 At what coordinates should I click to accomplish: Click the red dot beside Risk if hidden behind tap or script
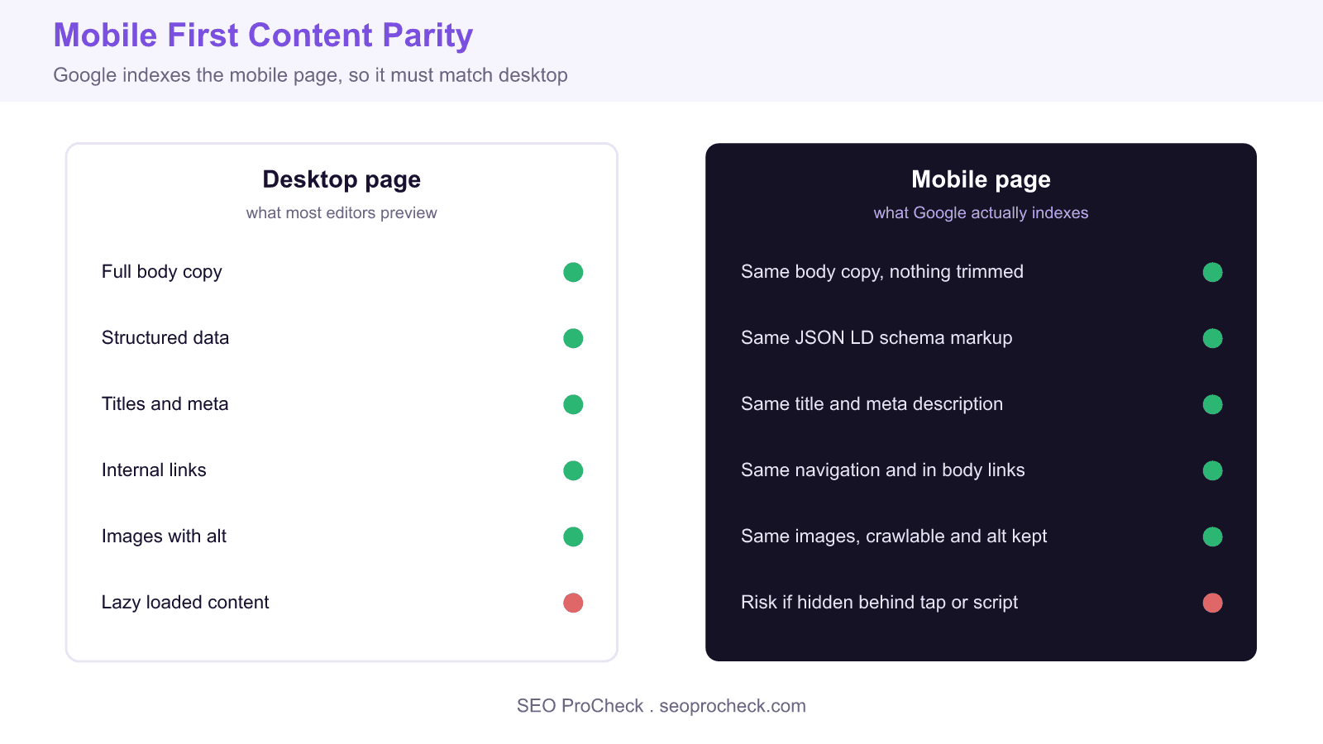[1212, 603]
